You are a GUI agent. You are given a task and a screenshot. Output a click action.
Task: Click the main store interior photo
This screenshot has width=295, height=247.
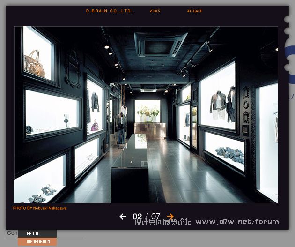coord(146,115)
